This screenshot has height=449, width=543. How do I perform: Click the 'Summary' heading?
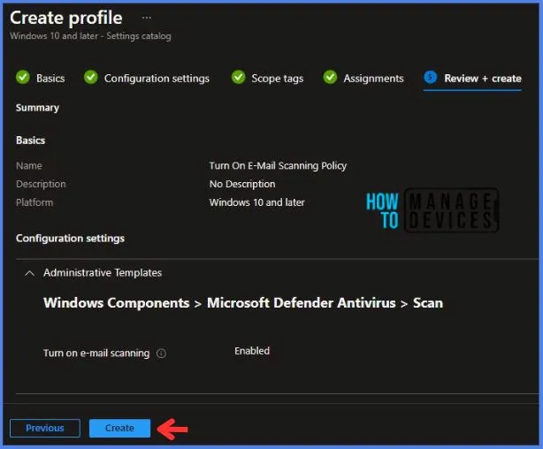tap(37, 108)
